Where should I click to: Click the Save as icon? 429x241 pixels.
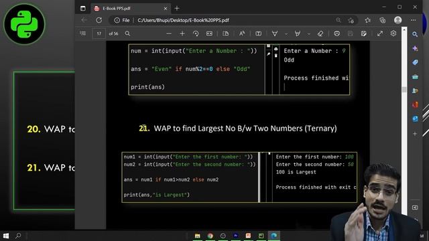363,33
